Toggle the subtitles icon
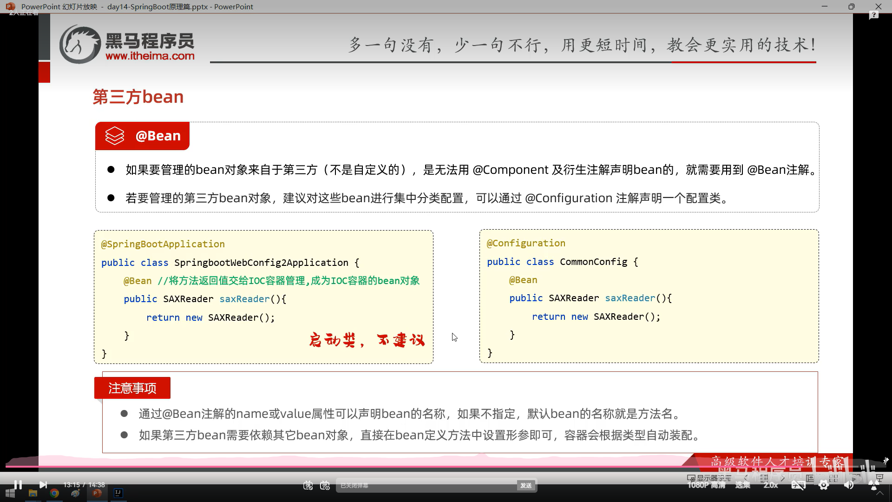Viewport: 892px width, 502px height. point(798,485)
